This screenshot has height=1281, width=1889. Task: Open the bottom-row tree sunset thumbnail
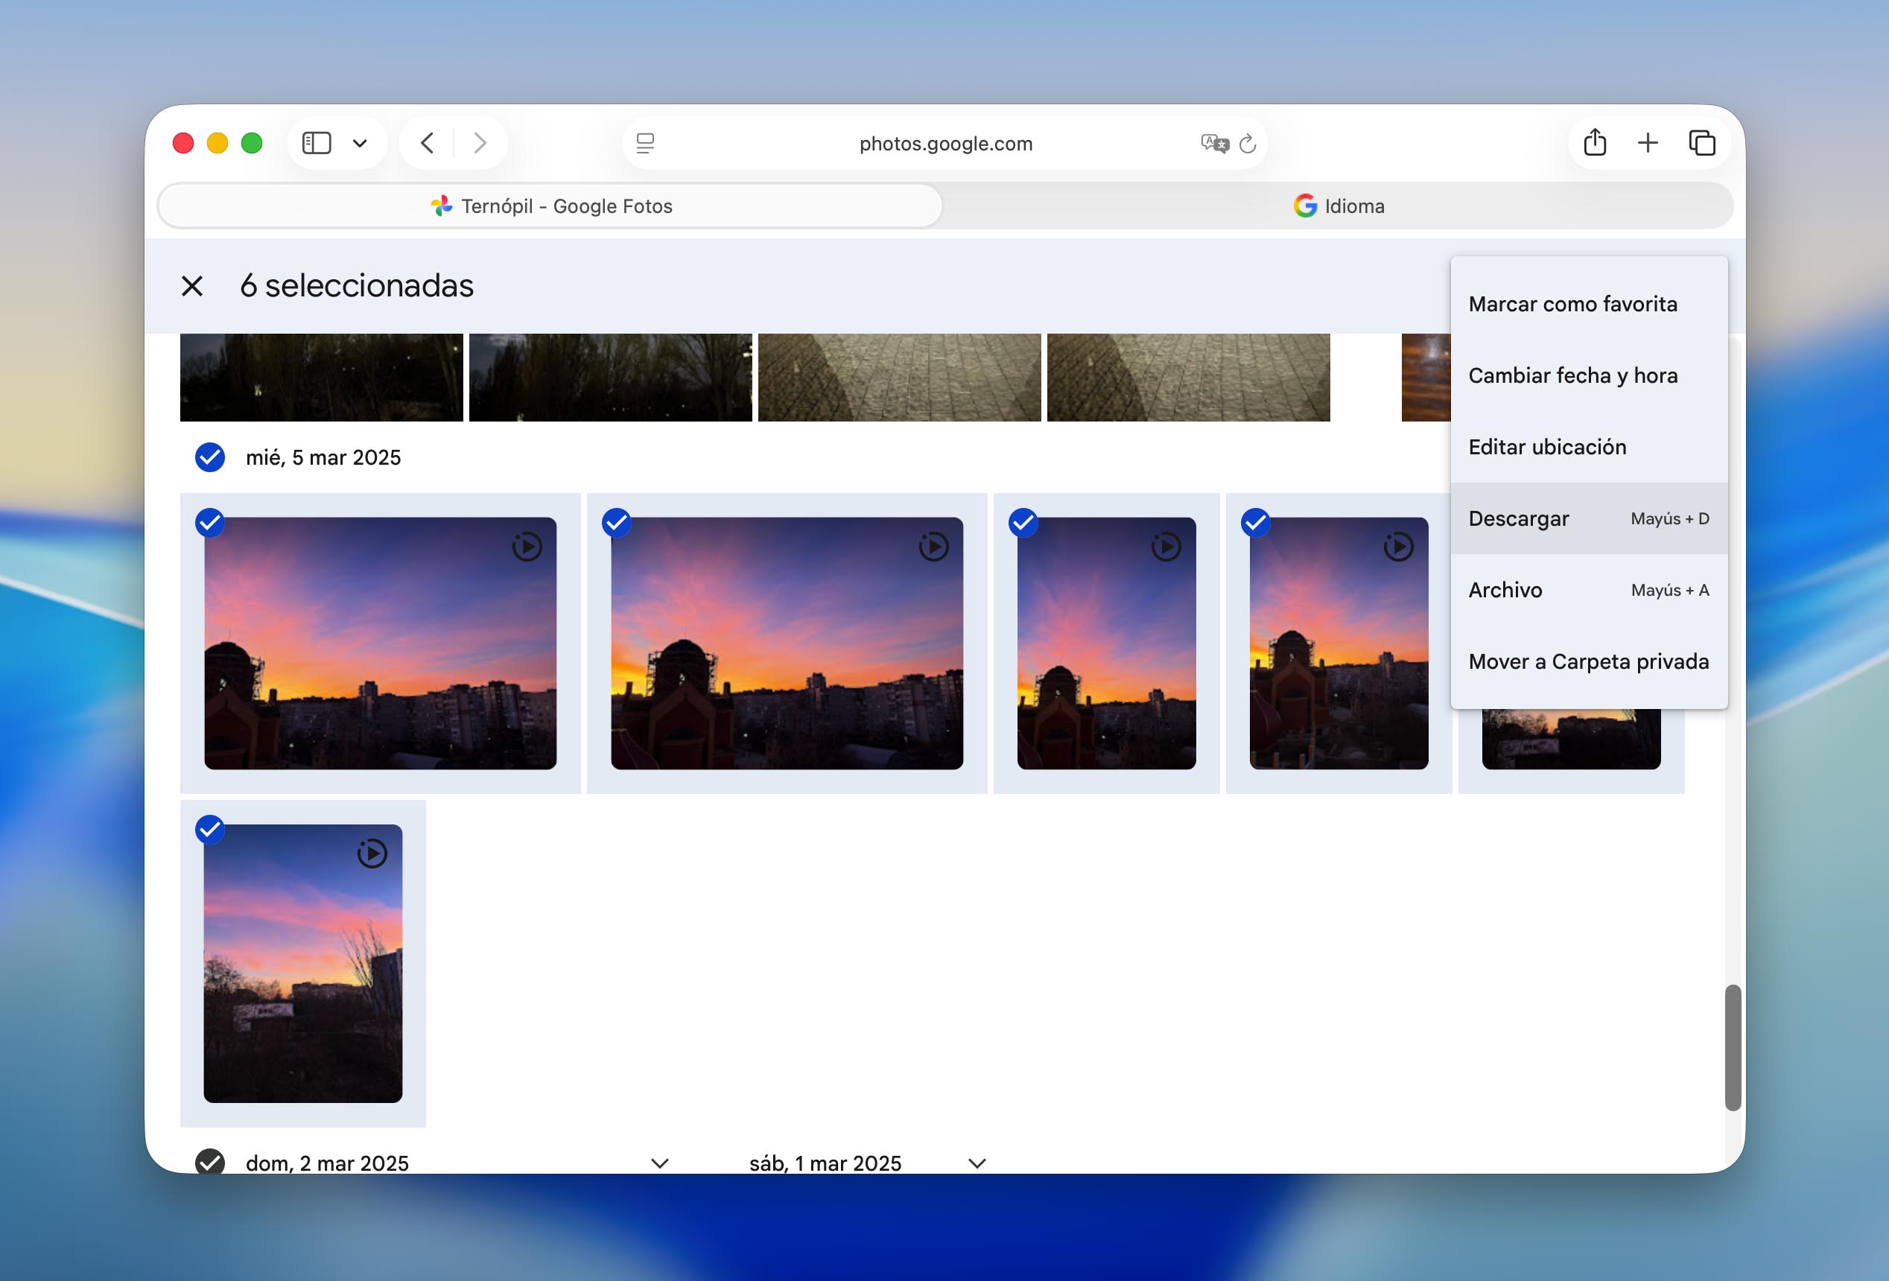tap(303, 964)
